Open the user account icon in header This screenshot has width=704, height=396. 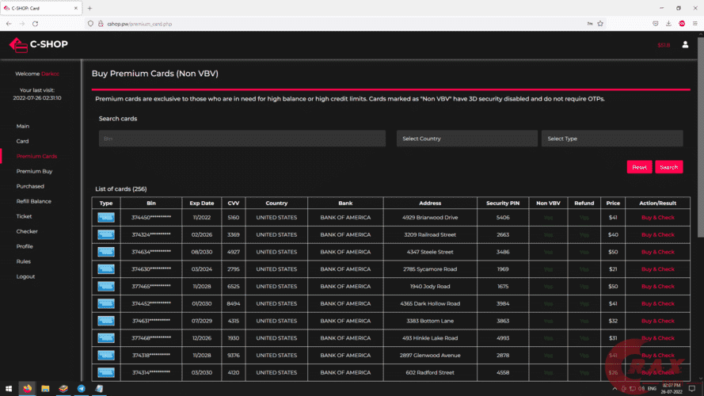click(x=685, y=44)
